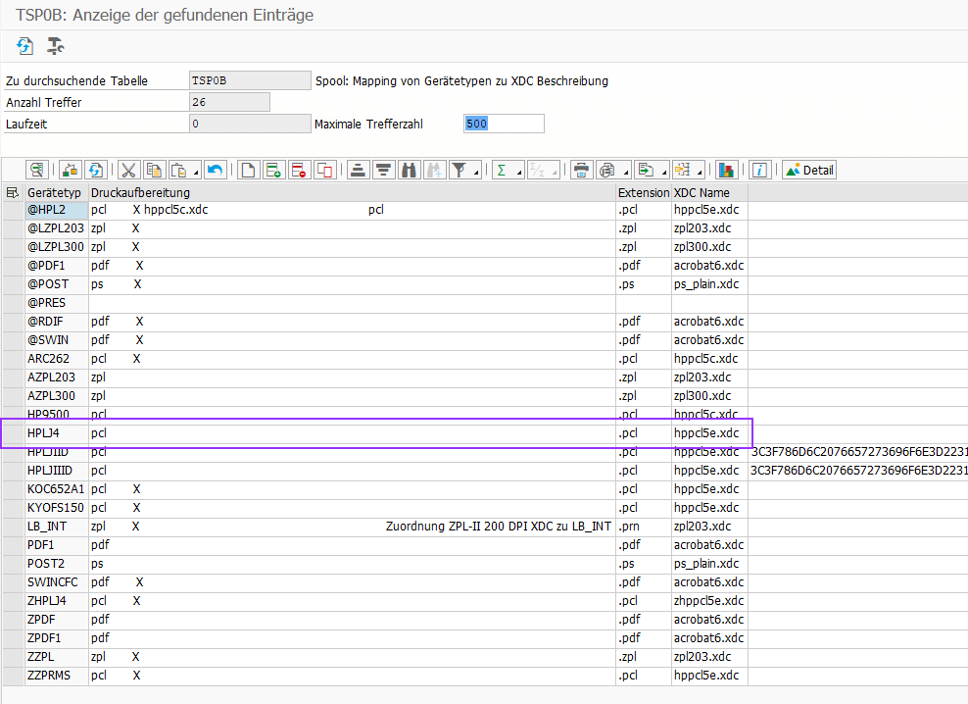Click the ps_plain.xdc cell in POST2 row
Screen dimensions: 968x704
710,564
